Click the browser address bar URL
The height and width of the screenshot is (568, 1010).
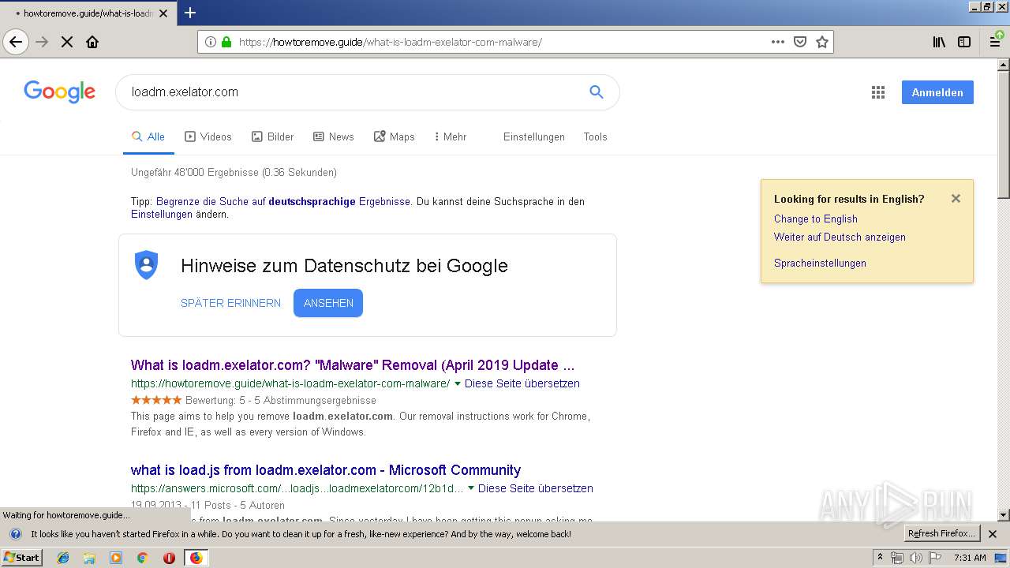click(x=391, y=42)
